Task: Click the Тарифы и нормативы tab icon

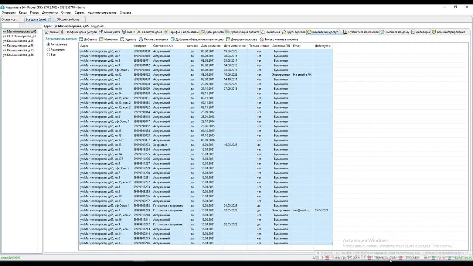Action: tap(166, 32)
